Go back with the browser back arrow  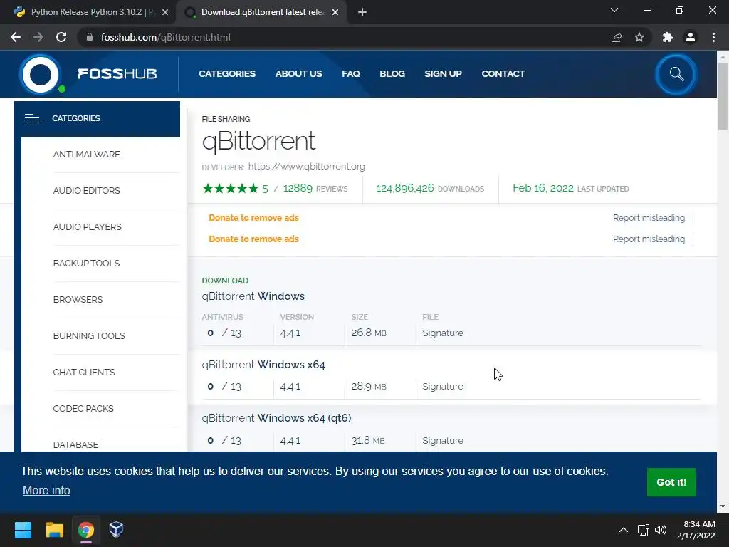click(16, 37)
